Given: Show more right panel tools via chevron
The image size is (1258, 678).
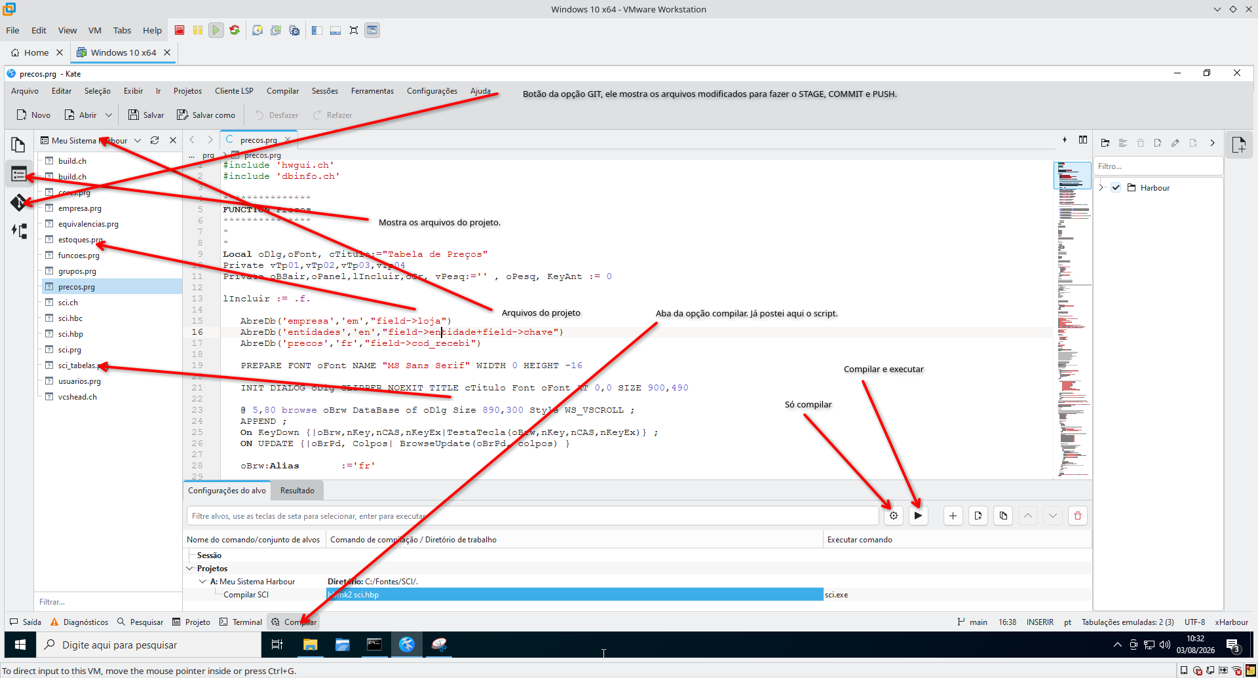Looking at the screenshot, I should pyautogui.click(x=1212, y=143).
